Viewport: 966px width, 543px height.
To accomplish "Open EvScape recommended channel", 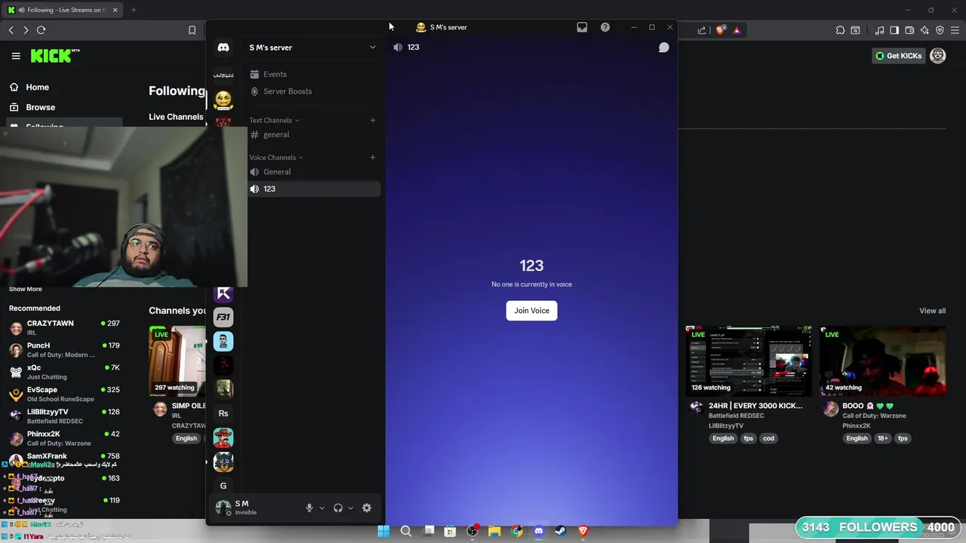I will 64,394.
